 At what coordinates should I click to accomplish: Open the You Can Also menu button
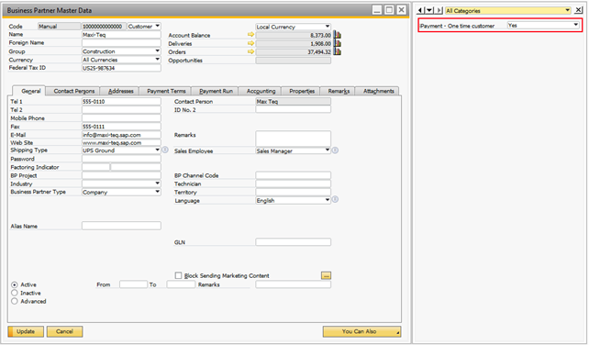tap(361, 331)
